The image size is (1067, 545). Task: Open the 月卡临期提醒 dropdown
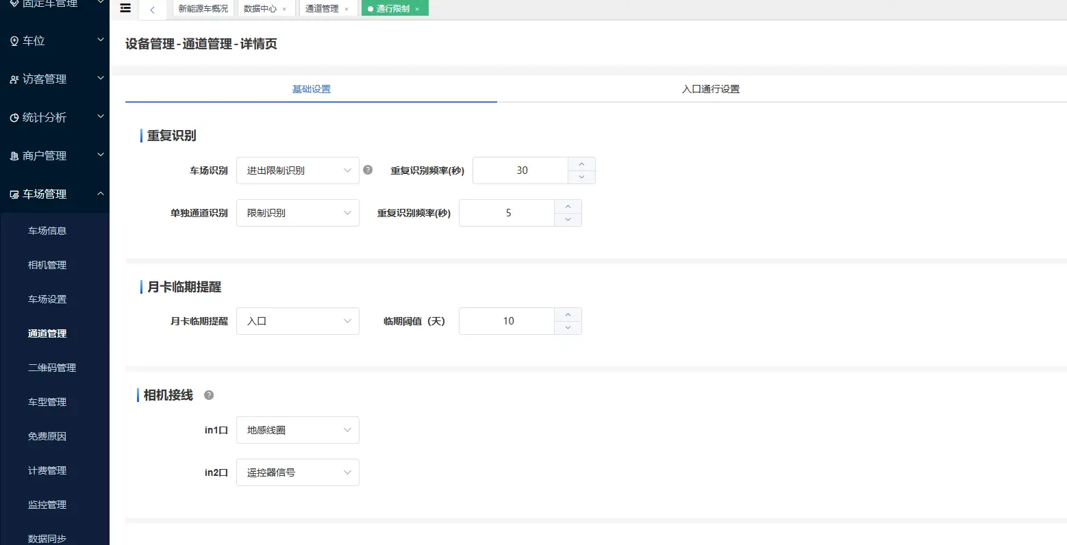pyautogui.click(x=297, y=321)
